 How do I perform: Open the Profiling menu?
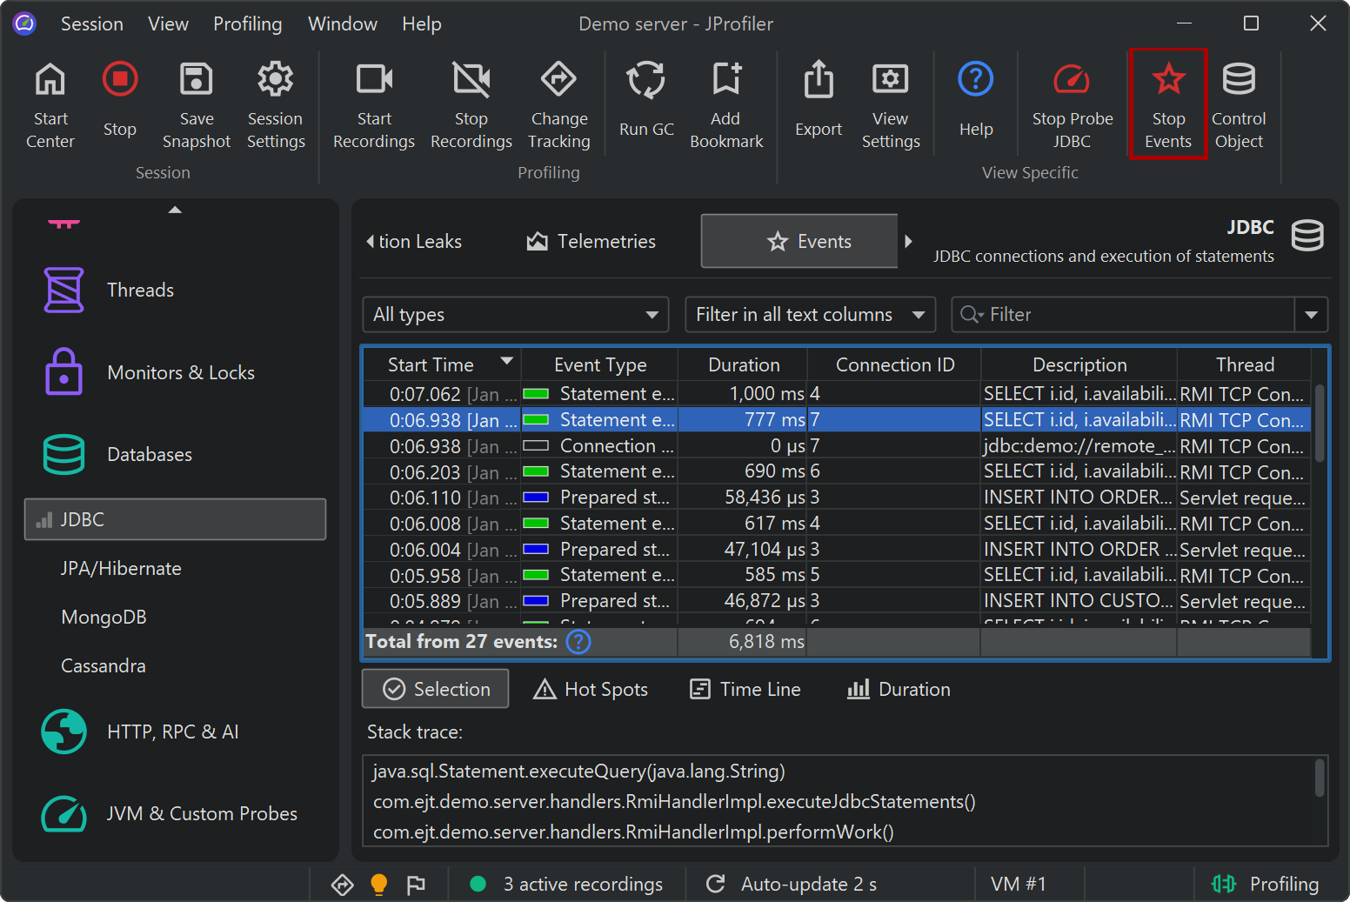pos(248,24)
